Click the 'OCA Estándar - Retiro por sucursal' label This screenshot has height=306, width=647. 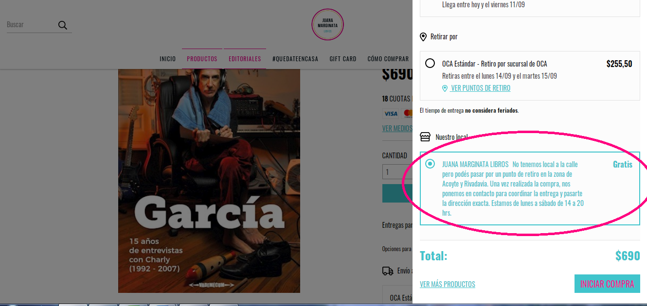[x=495, y=64]
